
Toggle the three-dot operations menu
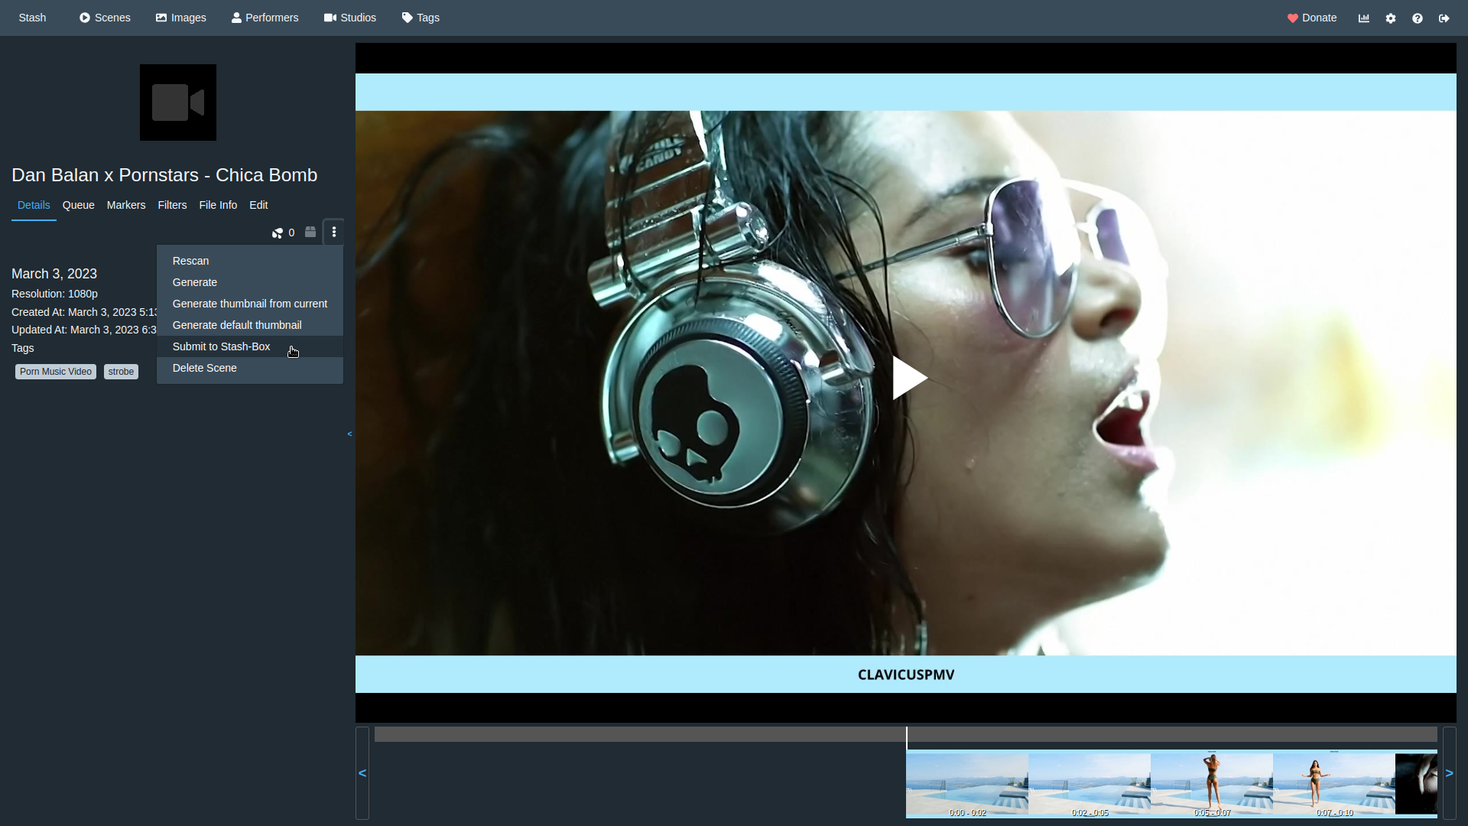tap(334, 232)
